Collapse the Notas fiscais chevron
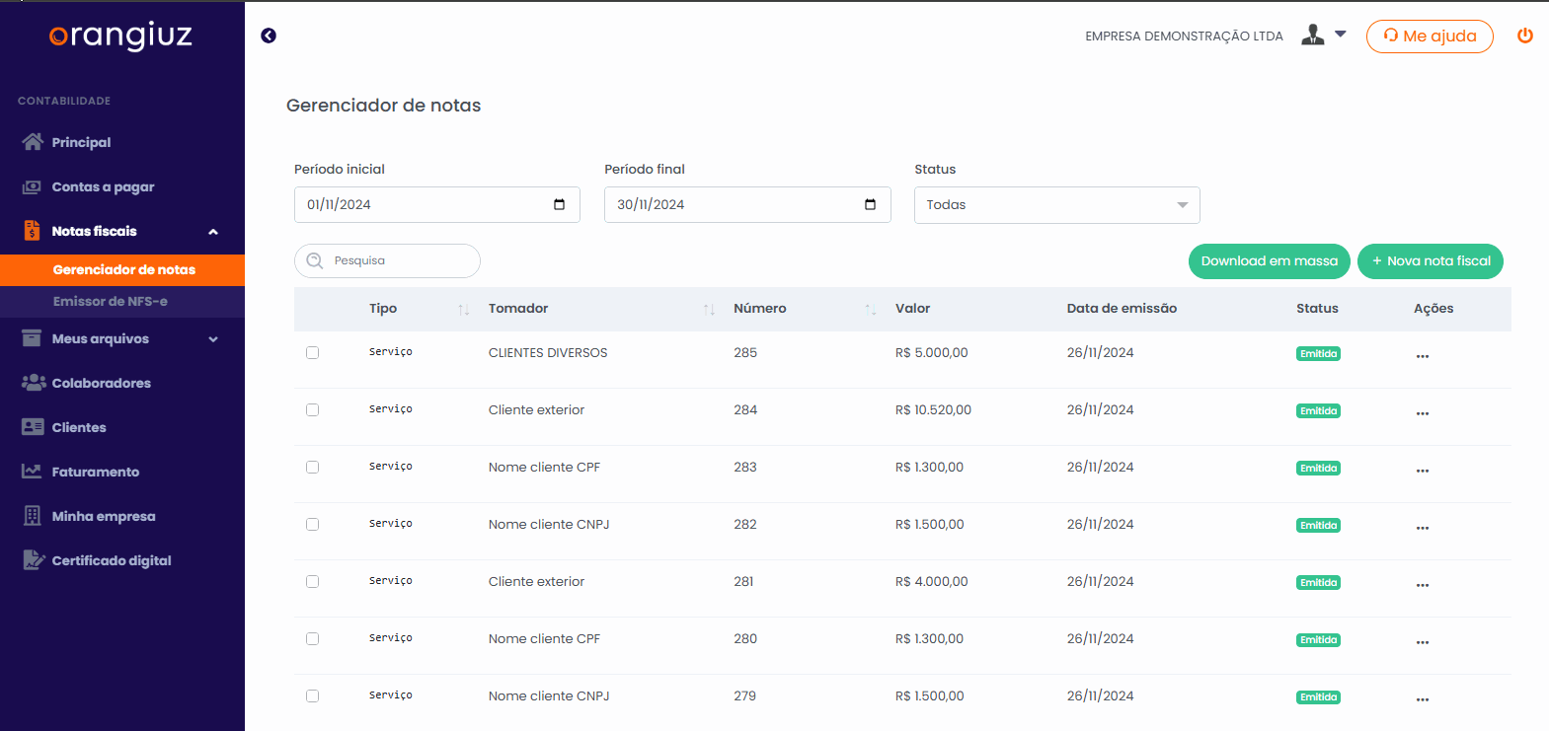Viewport: 1549px width, 731px height. (x=213, y=232)
